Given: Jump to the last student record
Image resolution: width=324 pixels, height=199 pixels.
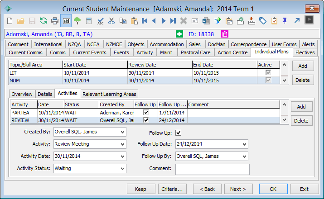Looking at the screenshot, I should pyautogui.click(x=173, y=21).
